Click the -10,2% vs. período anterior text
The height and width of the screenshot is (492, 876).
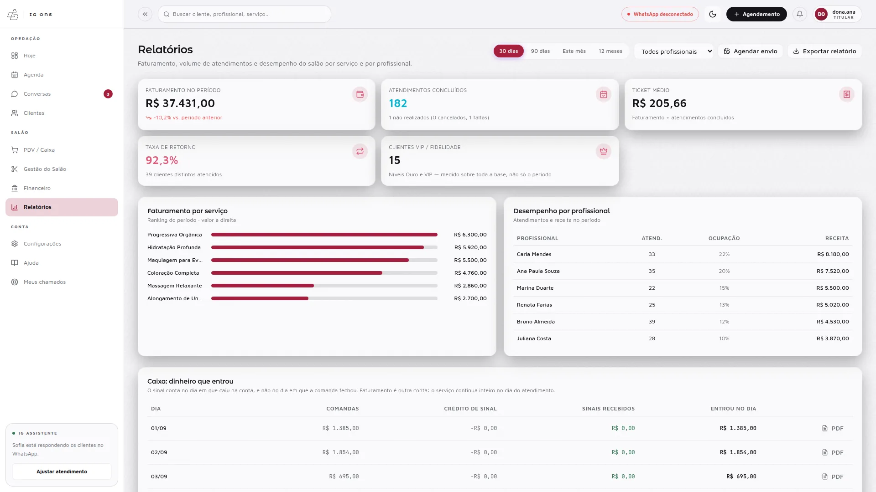click(188, 118)
